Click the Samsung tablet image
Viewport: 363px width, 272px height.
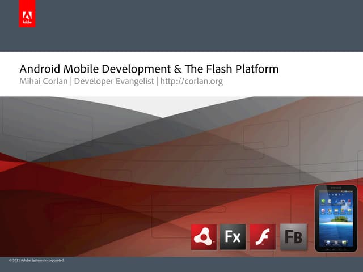tap(336, 219)
